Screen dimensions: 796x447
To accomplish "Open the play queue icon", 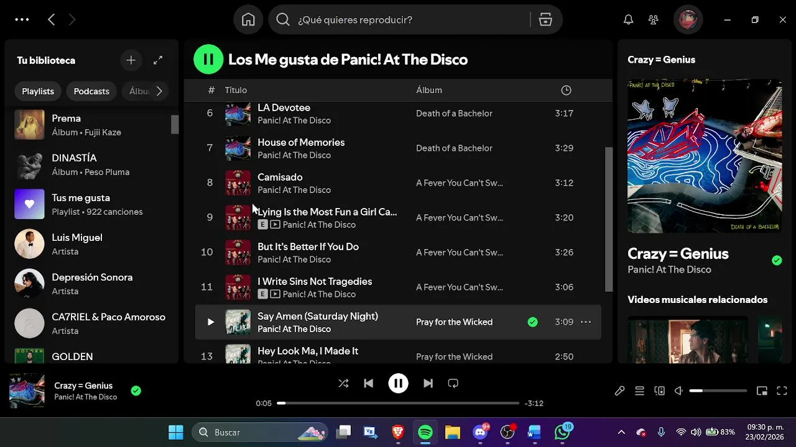I will pyautogui.click(x=639, y=391).
